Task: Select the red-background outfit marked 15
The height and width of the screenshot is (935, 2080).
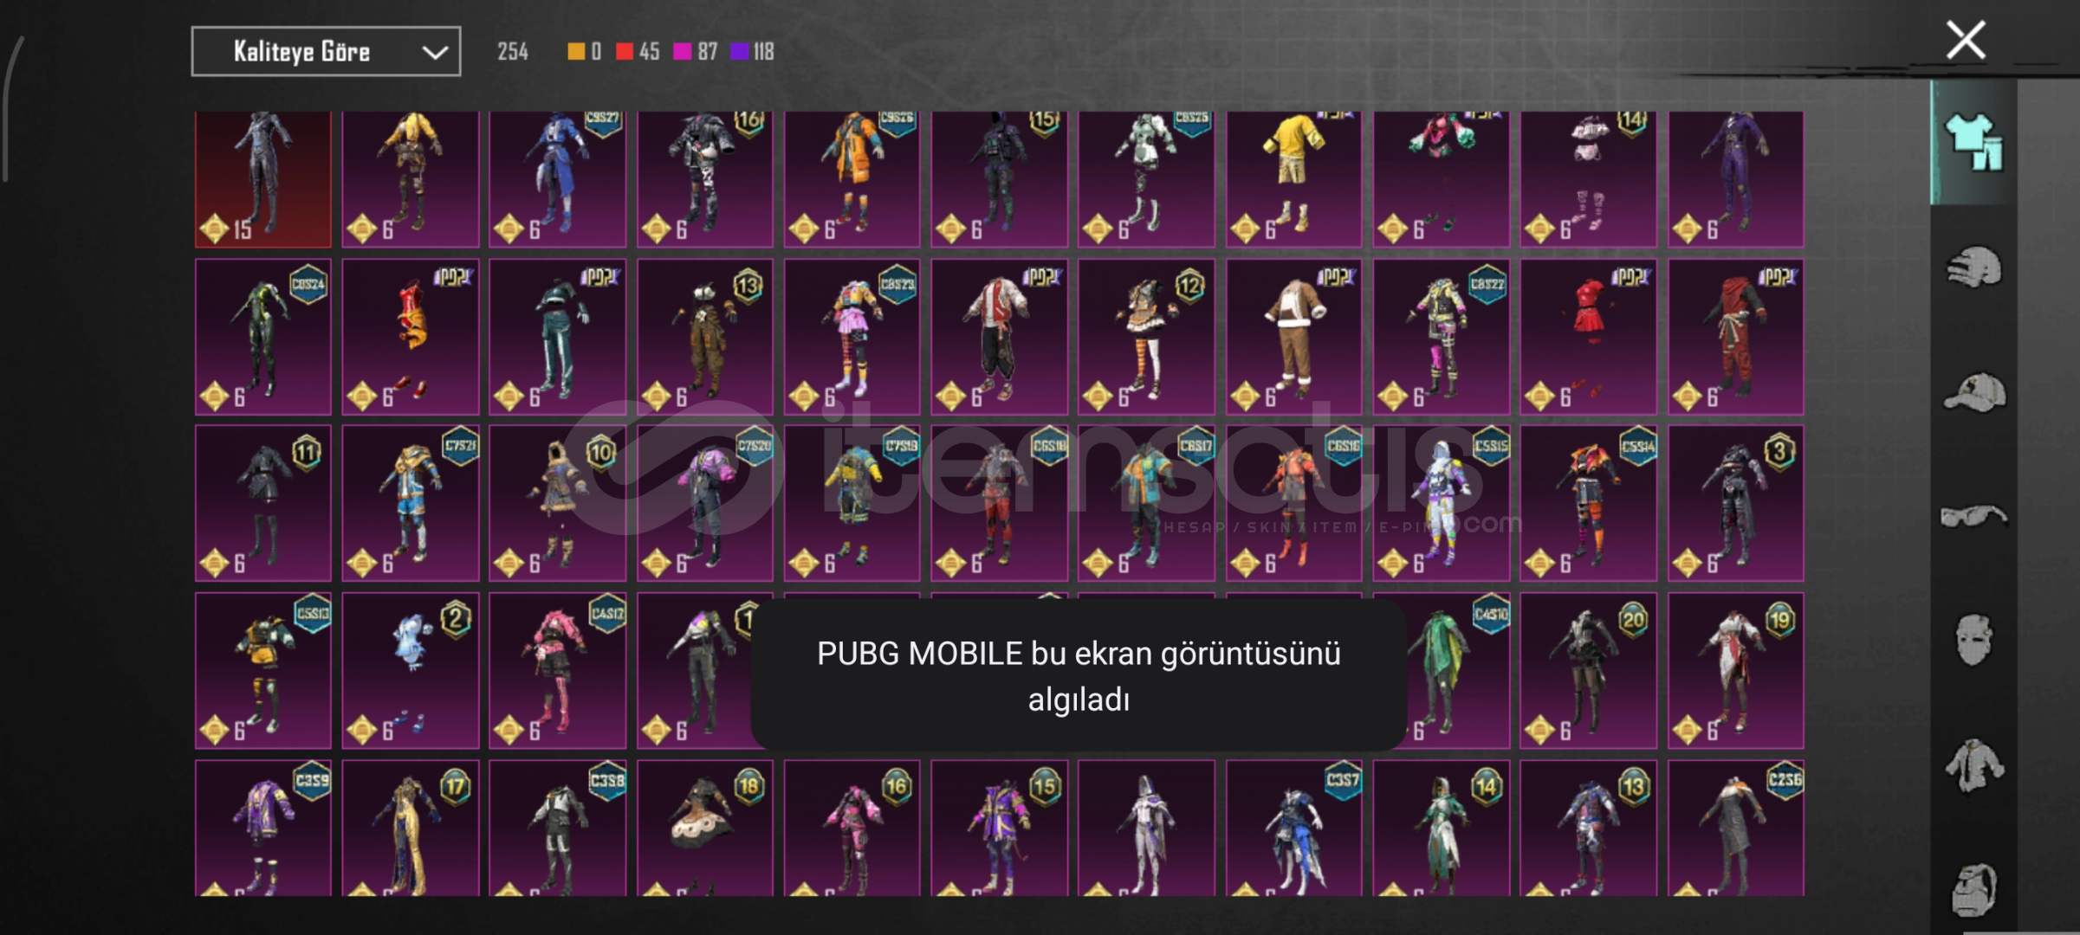Action: 263,179
